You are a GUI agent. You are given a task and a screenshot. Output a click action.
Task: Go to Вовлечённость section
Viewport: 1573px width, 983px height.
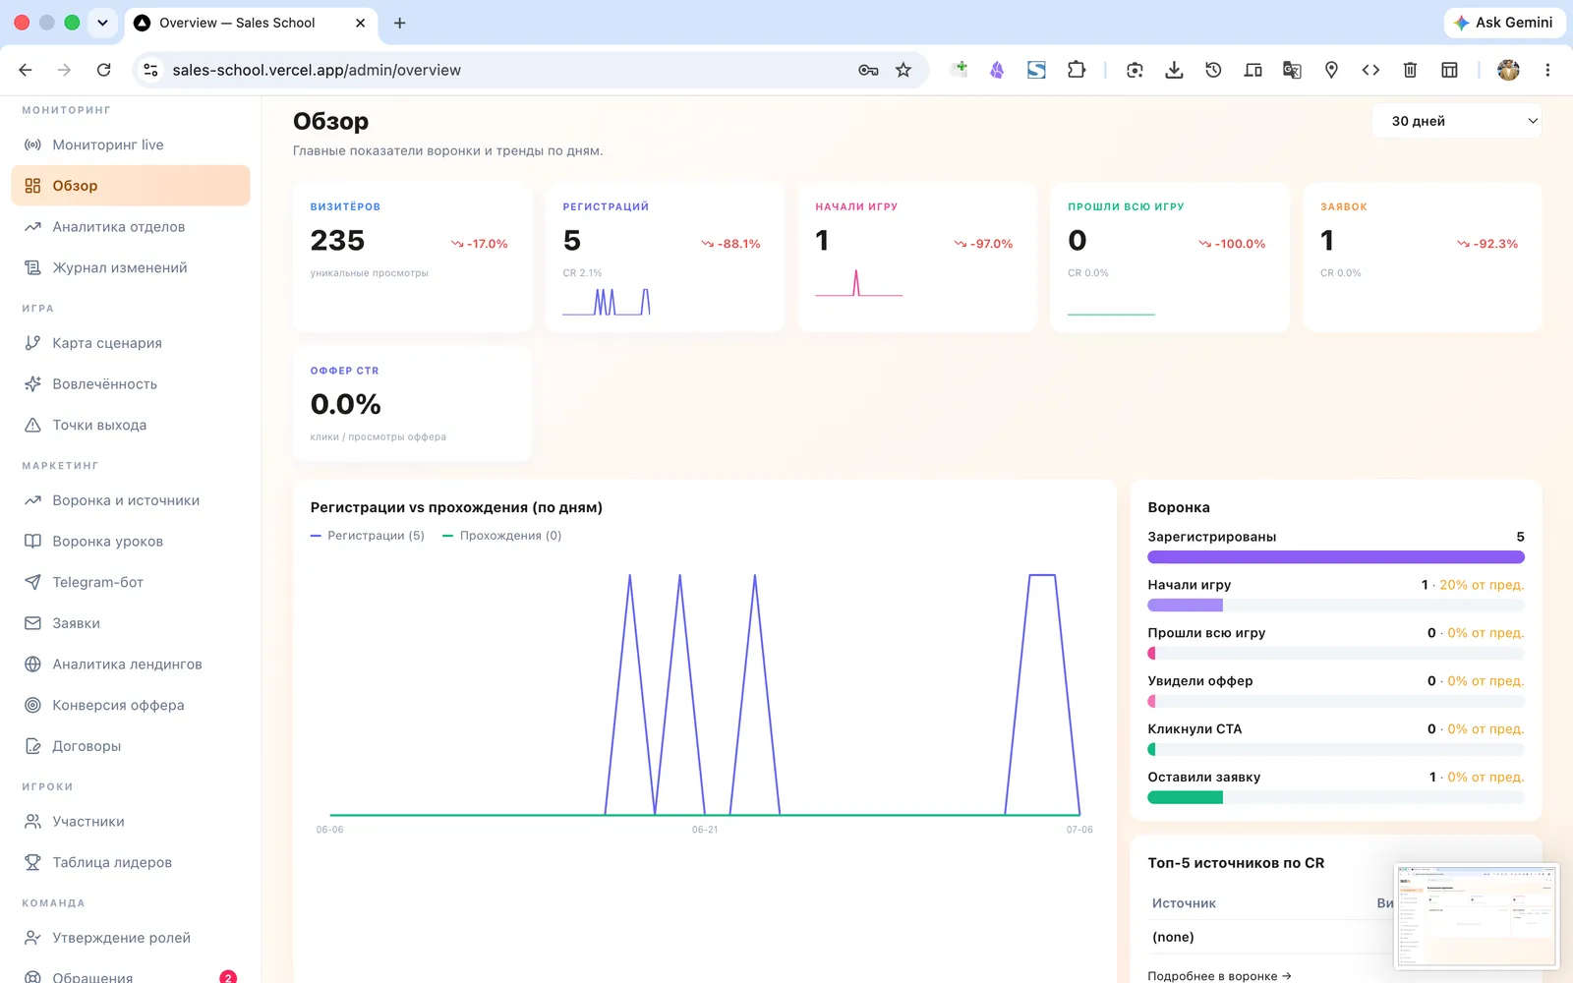click(x=131, y=383)
